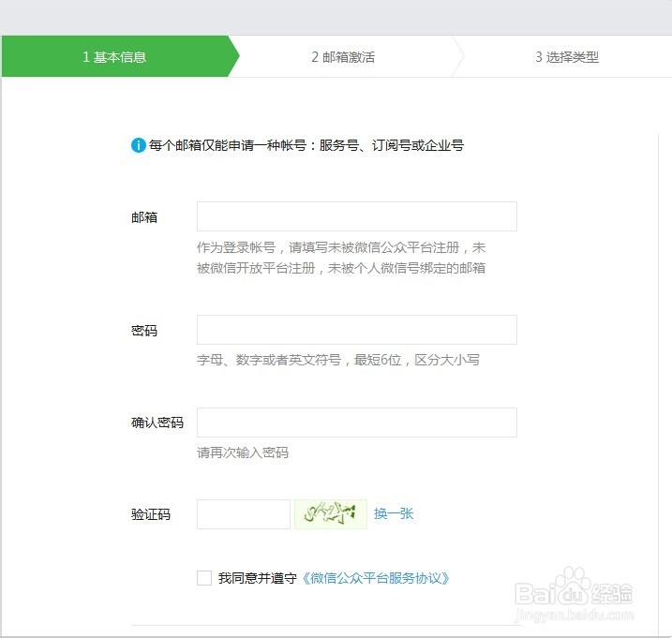Select the 2 邮箱激活 step tab
The height and width of the screenshot is (638, 672).
click(x=343, y=56)
